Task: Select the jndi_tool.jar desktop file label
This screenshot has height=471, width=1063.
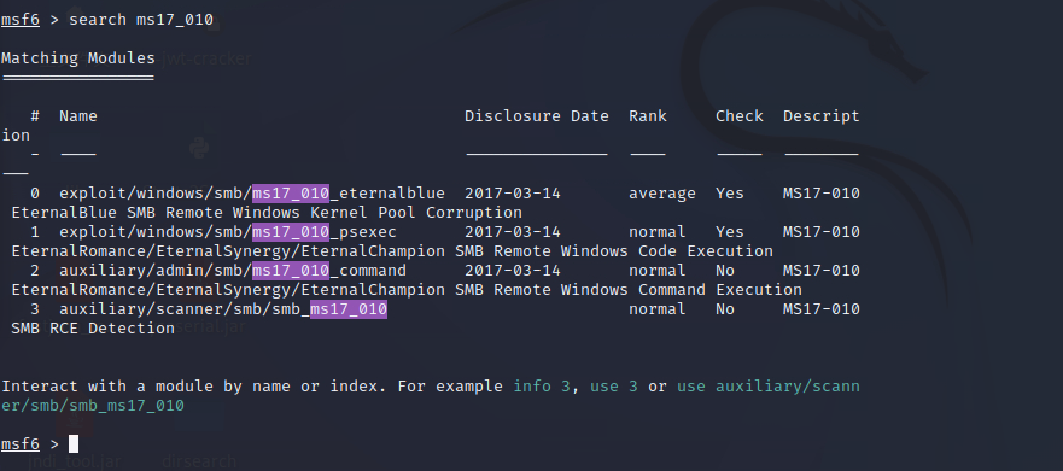Action: coord(74,462)
